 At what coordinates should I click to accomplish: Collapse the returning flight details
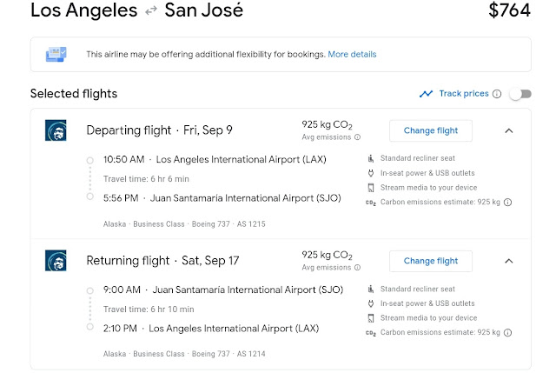point(509,261)
